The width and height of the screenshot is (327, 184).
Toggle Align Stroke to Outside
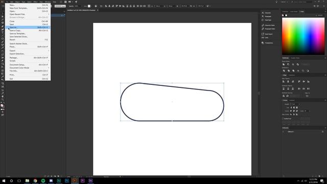tap(297, 114)
